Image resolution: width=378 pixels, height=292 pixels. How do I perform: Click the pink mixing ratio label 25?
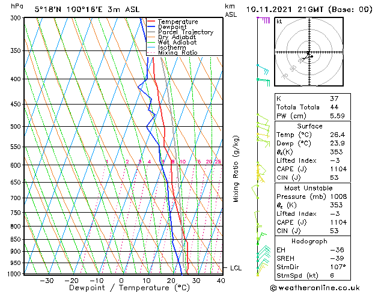point(218,162)
